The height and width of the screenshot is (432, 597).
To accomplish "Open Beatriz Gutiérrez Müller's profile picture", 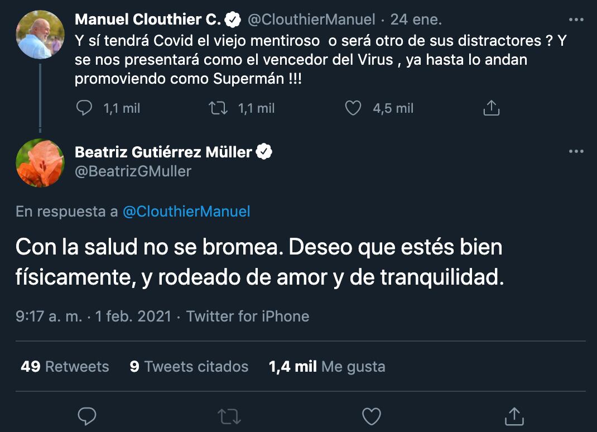I will 40,164.
